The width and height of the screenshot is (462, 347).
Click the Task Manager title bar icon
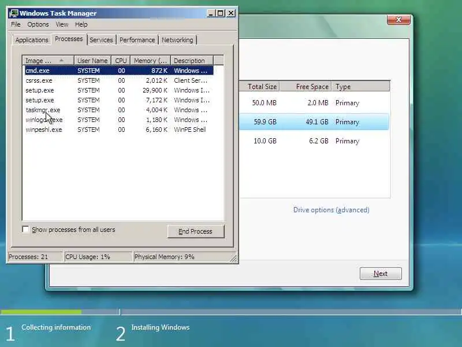tap(13, 13)
